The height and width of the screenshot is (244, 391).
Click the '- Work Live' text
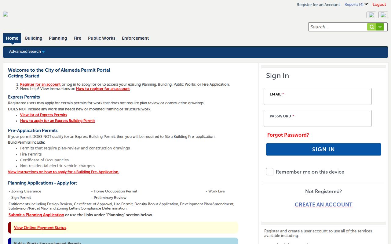click(x=215, y=191)
